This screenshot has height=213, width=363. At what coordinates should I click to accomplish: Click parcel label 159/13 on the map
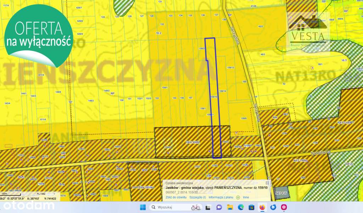coord(230,68)
